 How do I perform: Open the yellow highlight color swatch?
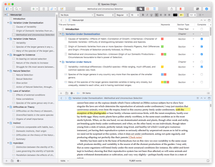(x=182, y=15)
